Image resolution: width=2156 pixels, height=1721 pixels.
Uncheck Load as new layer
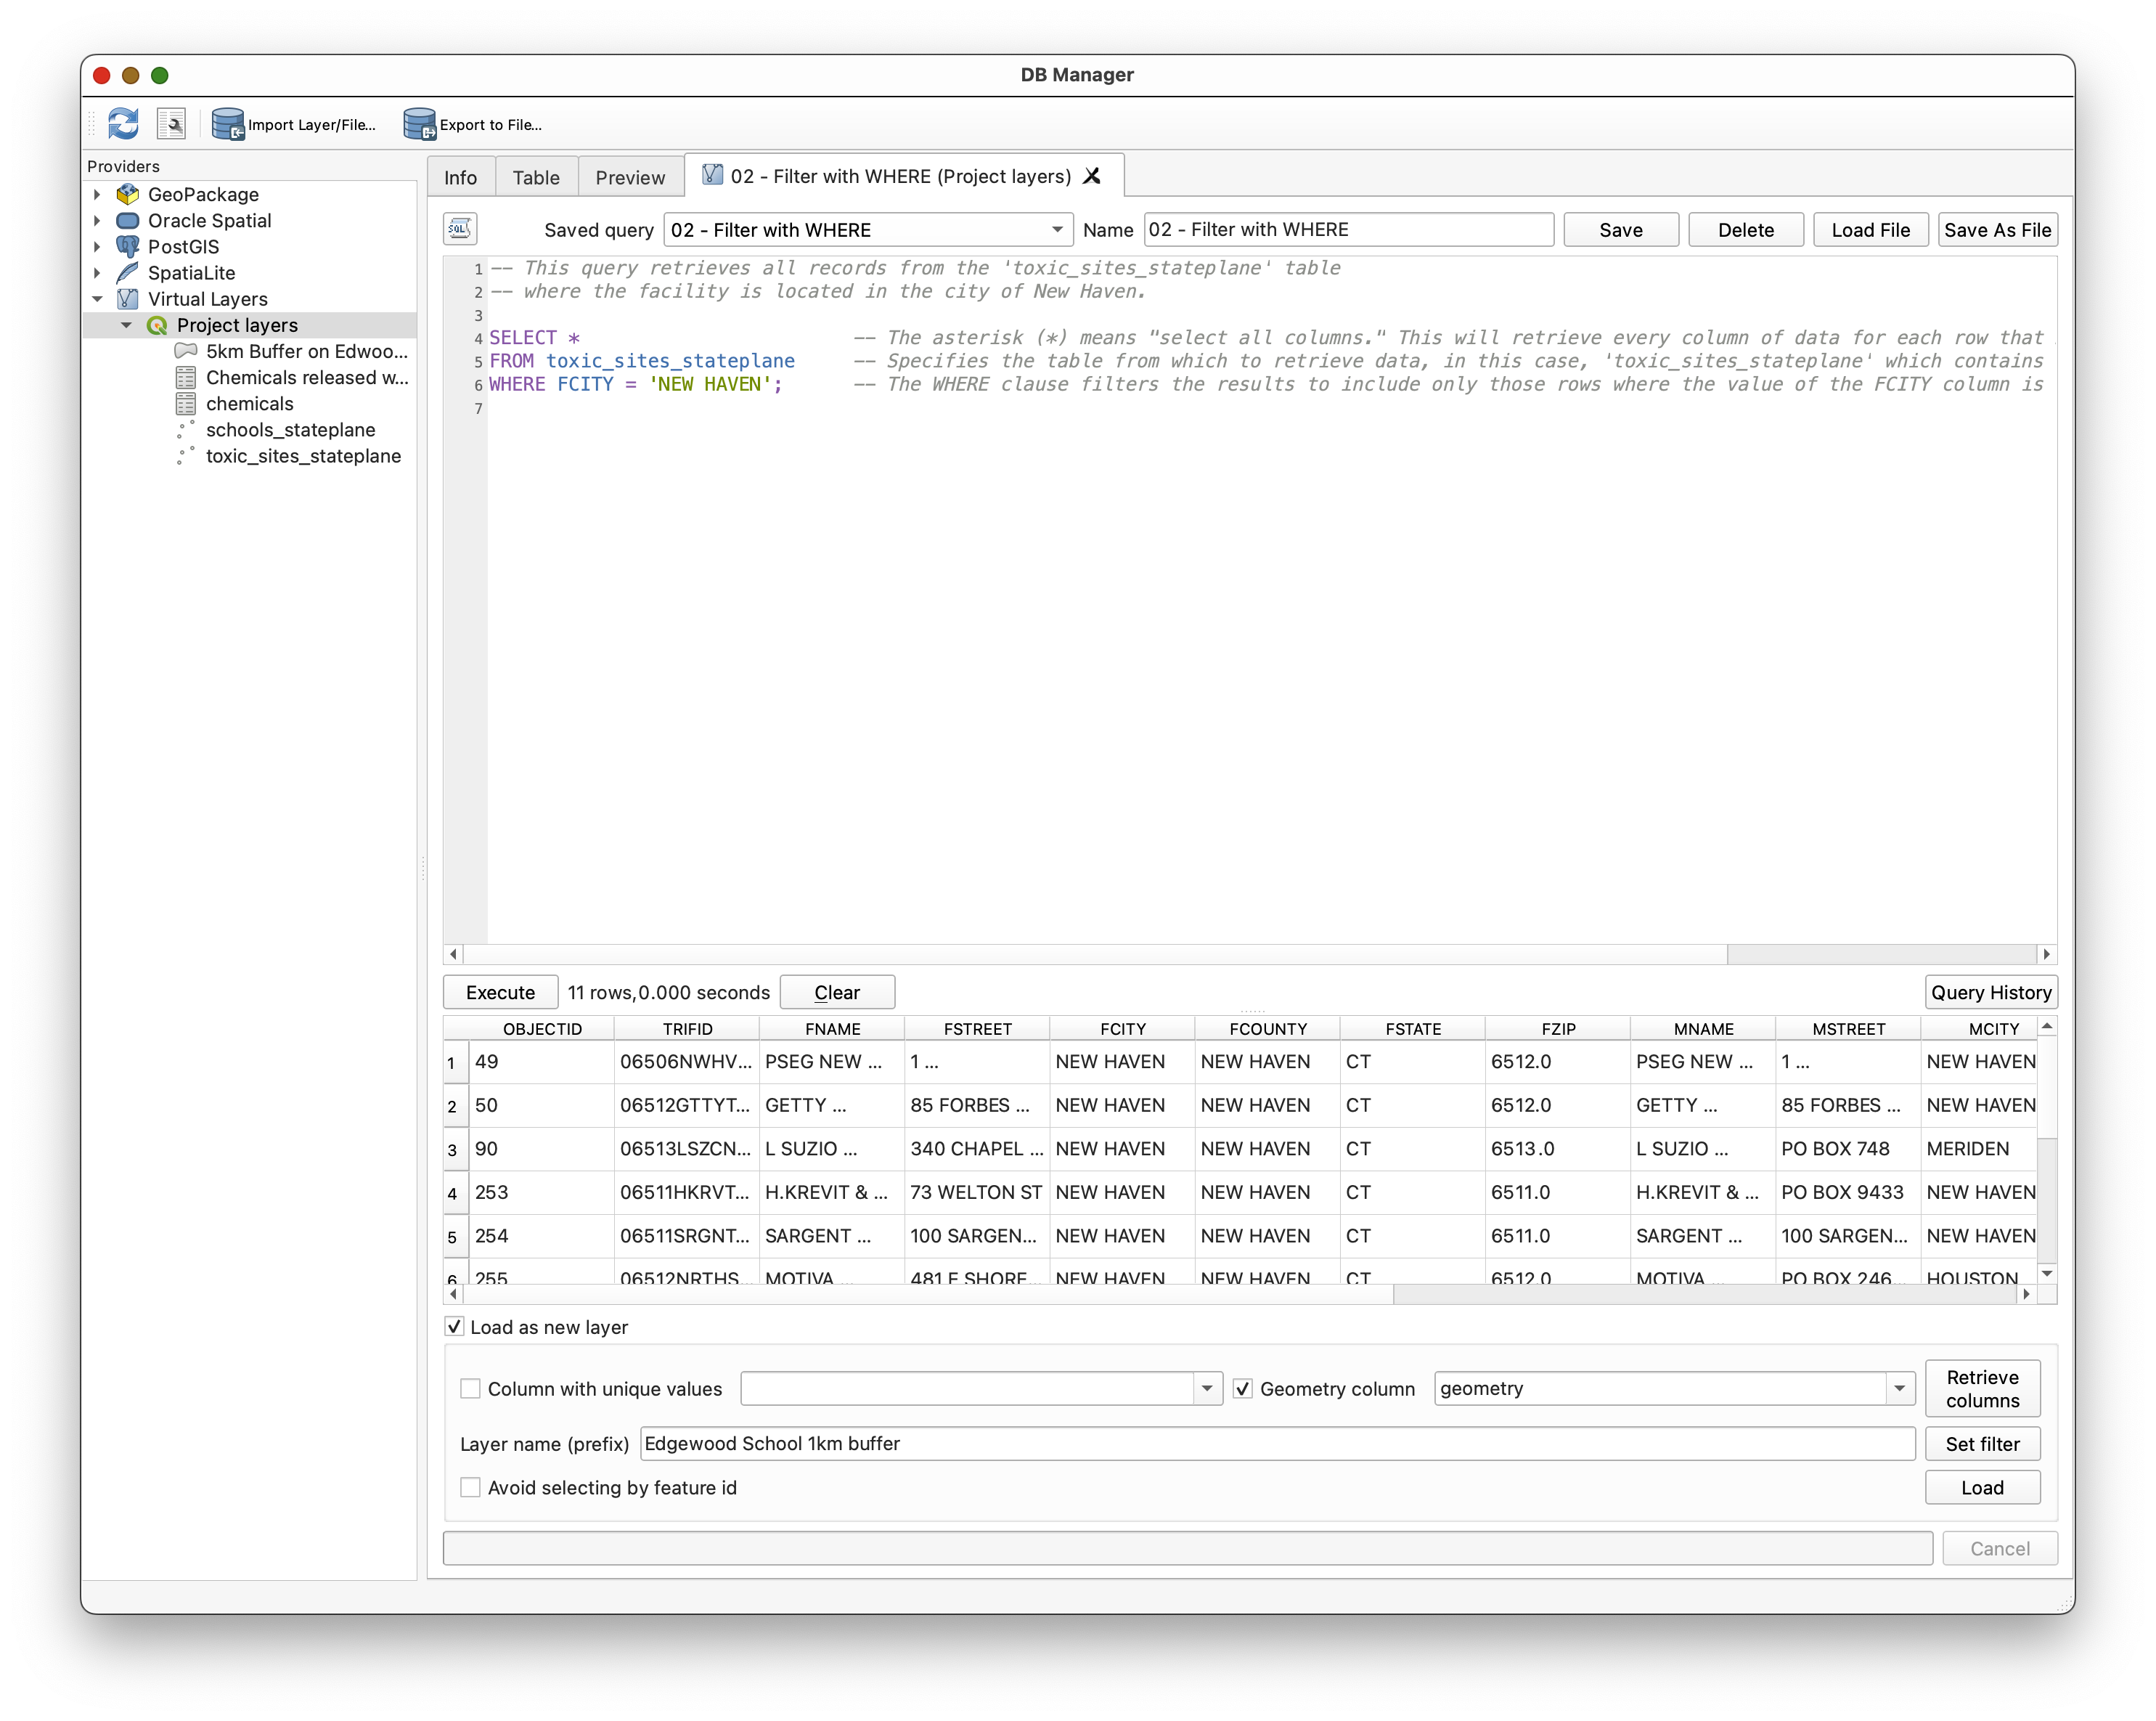pos(455,1327)
